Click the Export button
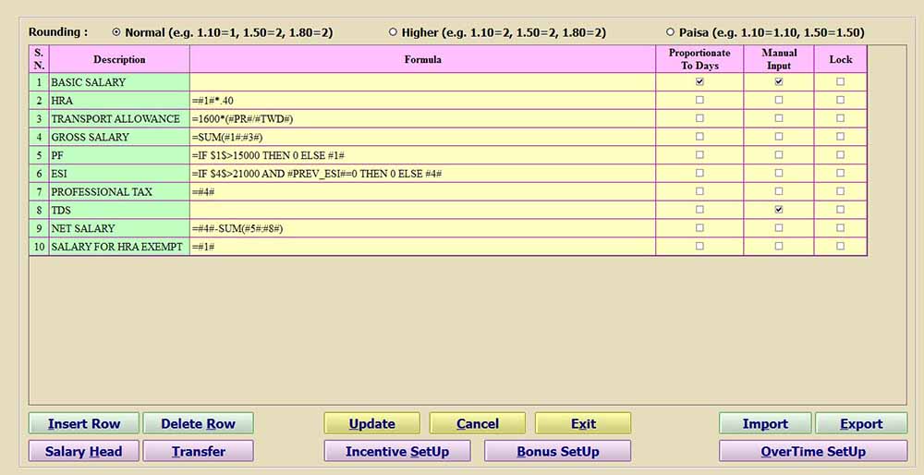 tap(861, 424)
